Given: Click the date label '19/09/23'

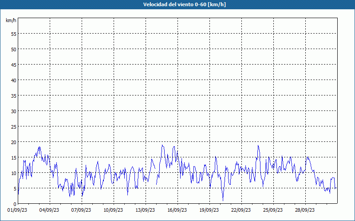Looking at the screenshot, I should 209,210.
